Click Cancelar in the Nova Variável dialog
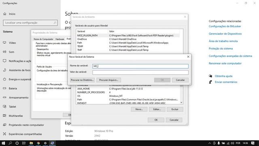Image resolution: width=259 pixels, height=146 pixels. point(180,80)
